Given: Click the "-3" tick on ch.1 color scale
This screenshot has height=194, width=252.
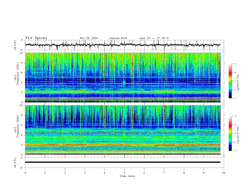Looking at the screenshot, I should 235,64.
